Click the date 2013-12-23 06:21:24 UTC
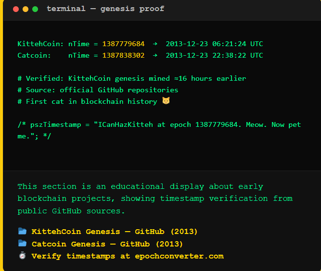Viewport: 321px width, 271px height. (x=214, y=44)
